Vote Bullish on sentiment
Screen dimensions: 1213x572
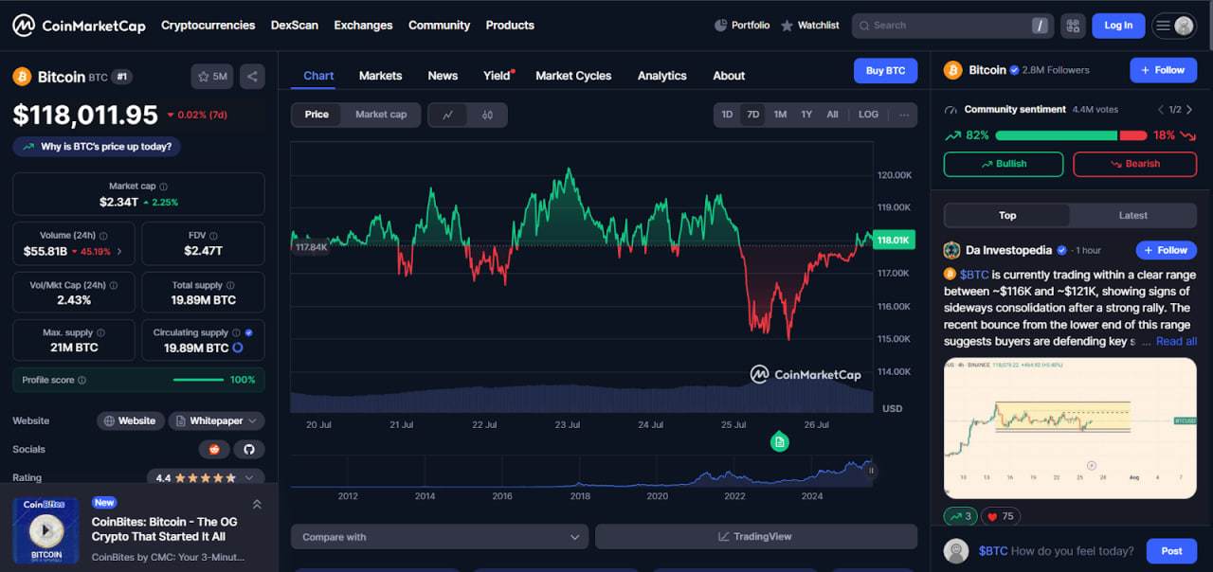coord(1003,164)
